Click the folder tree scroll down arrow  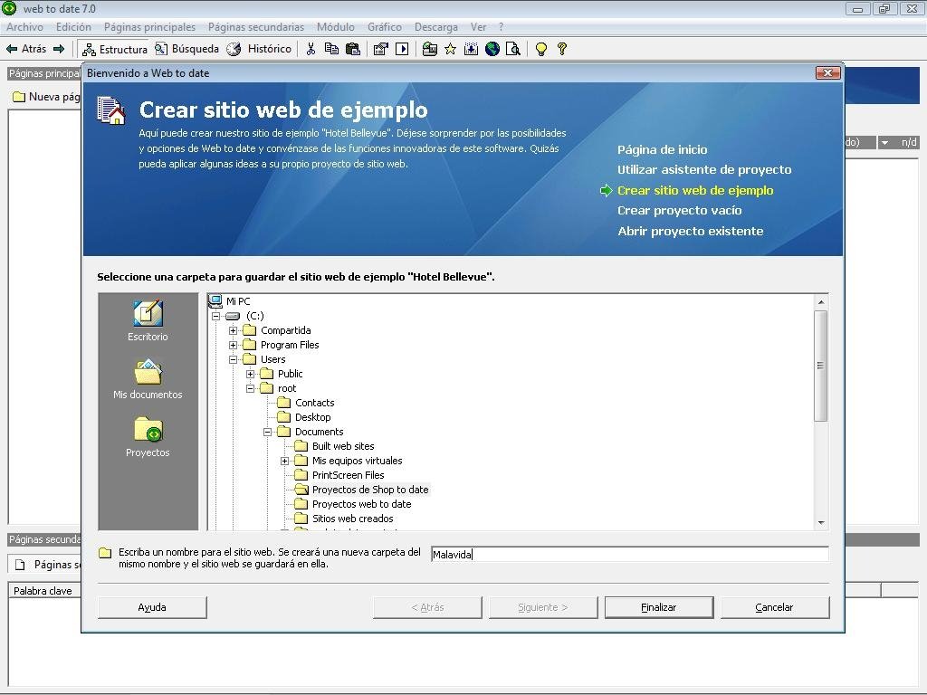pos(821,522)
